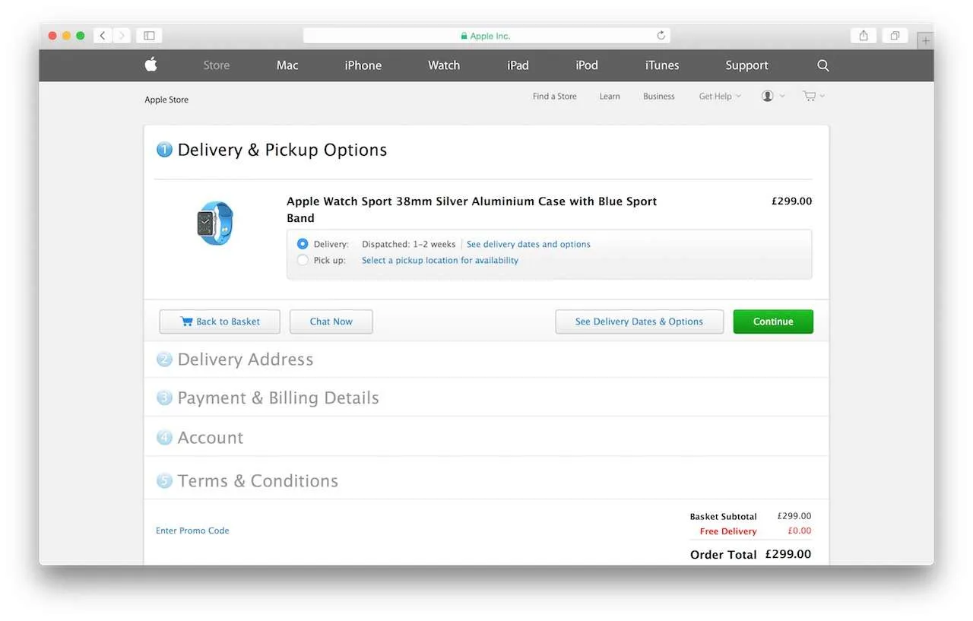Reload the page using the refresh icon

click(661, 36)
